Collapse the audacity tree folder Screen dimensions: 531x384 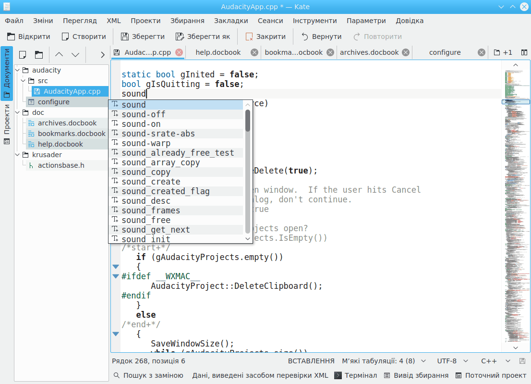pos(18,70)
